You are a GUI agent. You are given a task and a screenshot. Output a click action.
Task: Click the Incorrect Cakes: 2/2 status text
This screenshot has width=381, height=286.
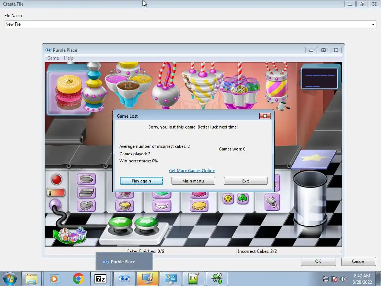coord(257,251)
